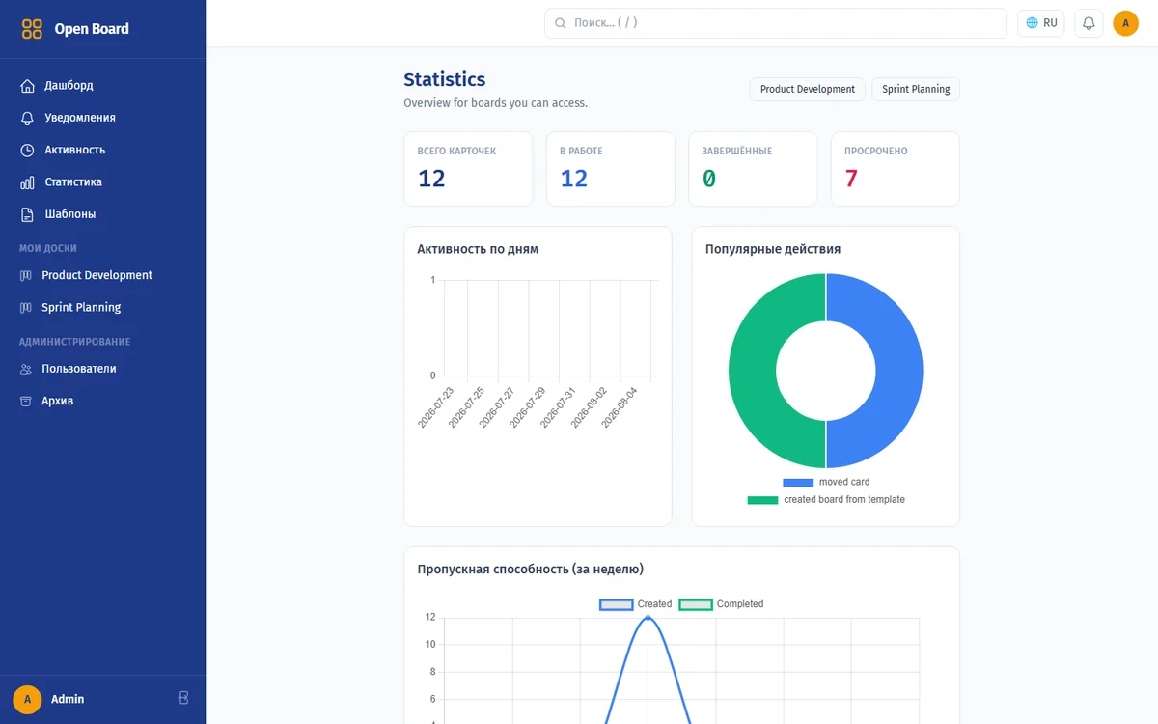Click the Активность по дням chart title
The height and width of the screenshot is (724, 1158).
[x=478, y=249]
